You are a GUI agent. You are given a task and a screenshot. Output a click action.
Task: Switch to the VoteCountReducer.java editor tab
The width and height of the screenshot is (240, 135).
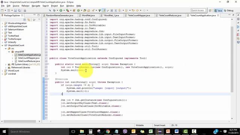point(170,15)
